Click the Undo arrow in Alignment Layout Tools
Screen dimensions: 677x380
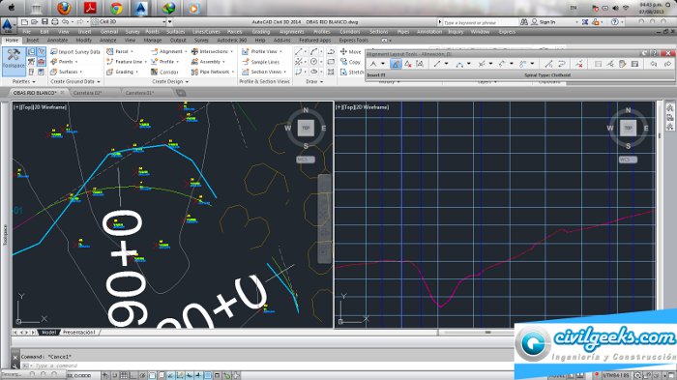[x=654, y=65]
